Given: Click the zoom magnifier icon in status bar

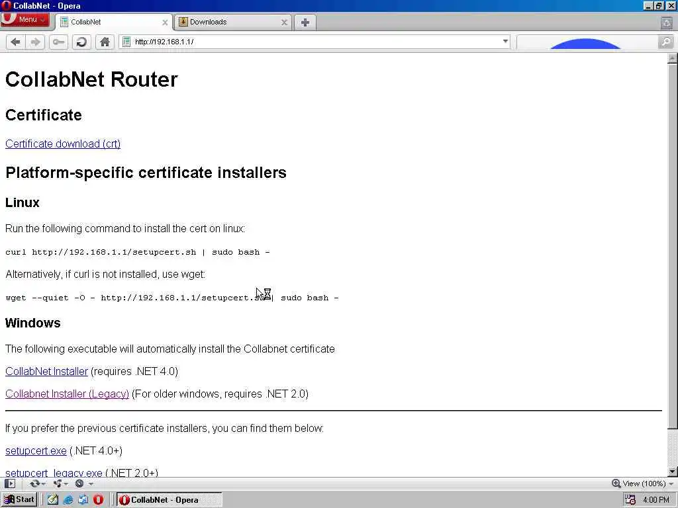Looking at the screenshot, I should pyautogui.click(x=616, y=484).
